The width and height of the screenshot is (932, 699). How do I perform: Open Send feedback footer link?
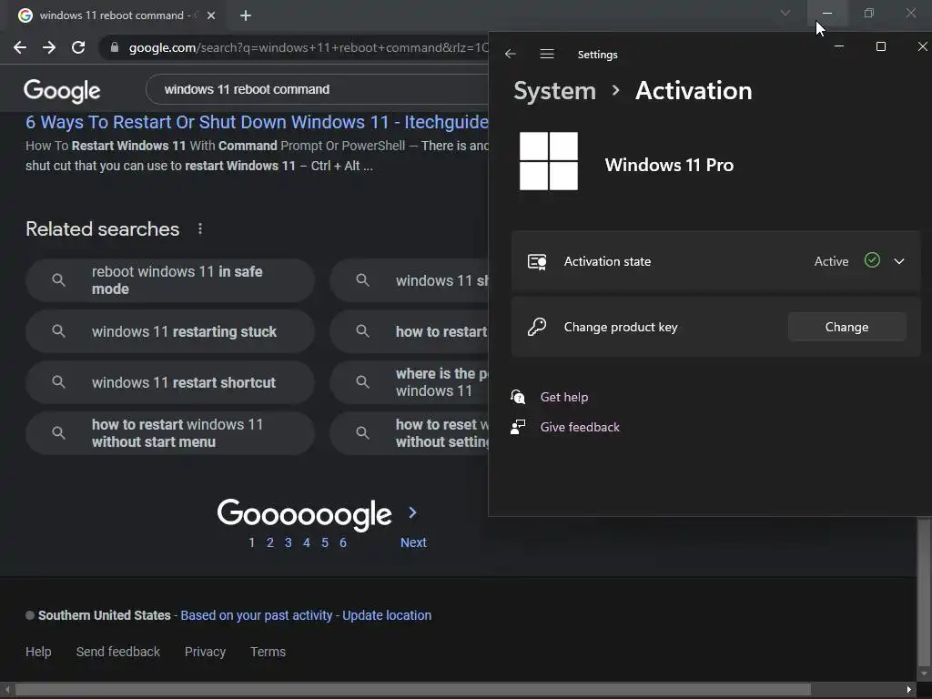[x=117, y=652]
